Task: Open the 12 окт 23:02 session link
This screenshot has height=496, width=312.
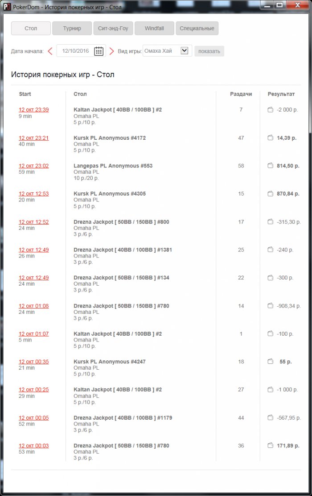Action: 34,166
